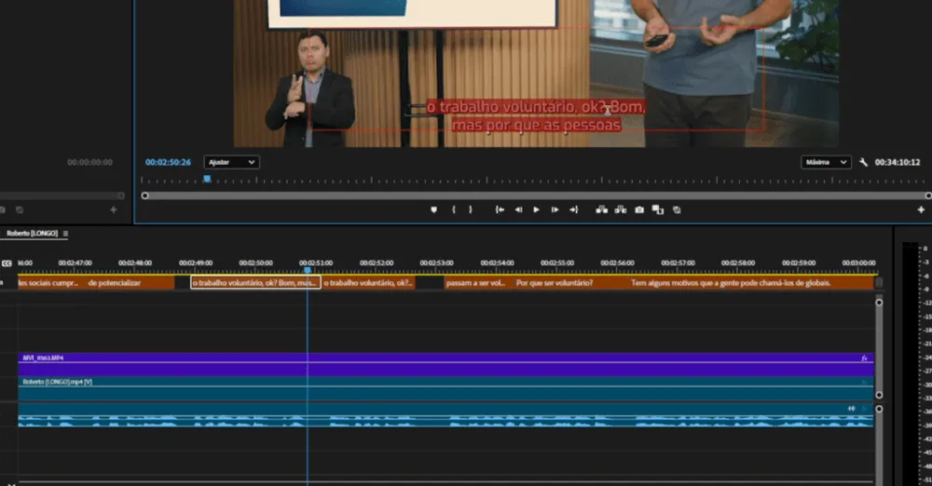Select the unselected duplicate caption 'o trabalho voluntário, ok?..'

click(x=368, y=283)
